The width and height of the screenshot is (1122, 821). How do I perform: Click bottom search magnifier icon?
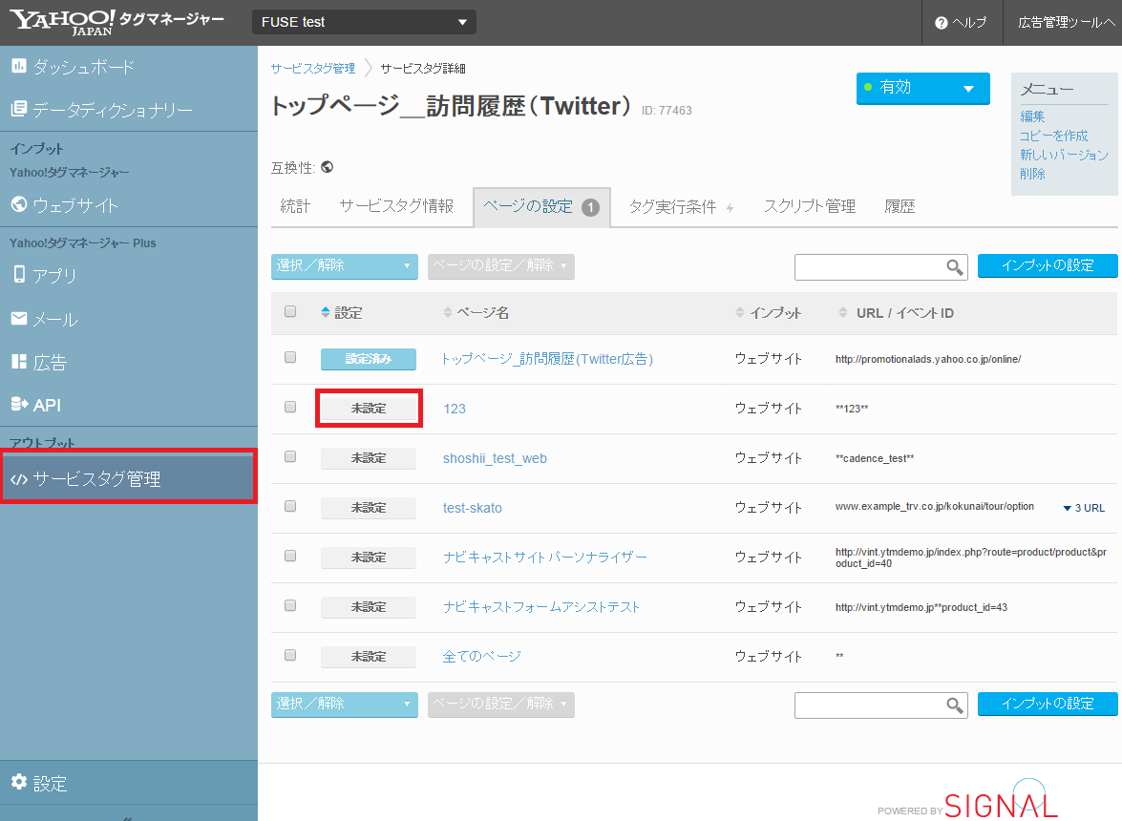coord(955,705)
